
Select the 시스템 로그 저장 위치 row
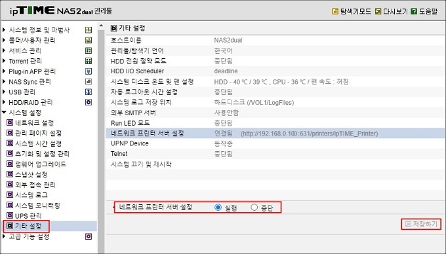click(x=275, y=103)
